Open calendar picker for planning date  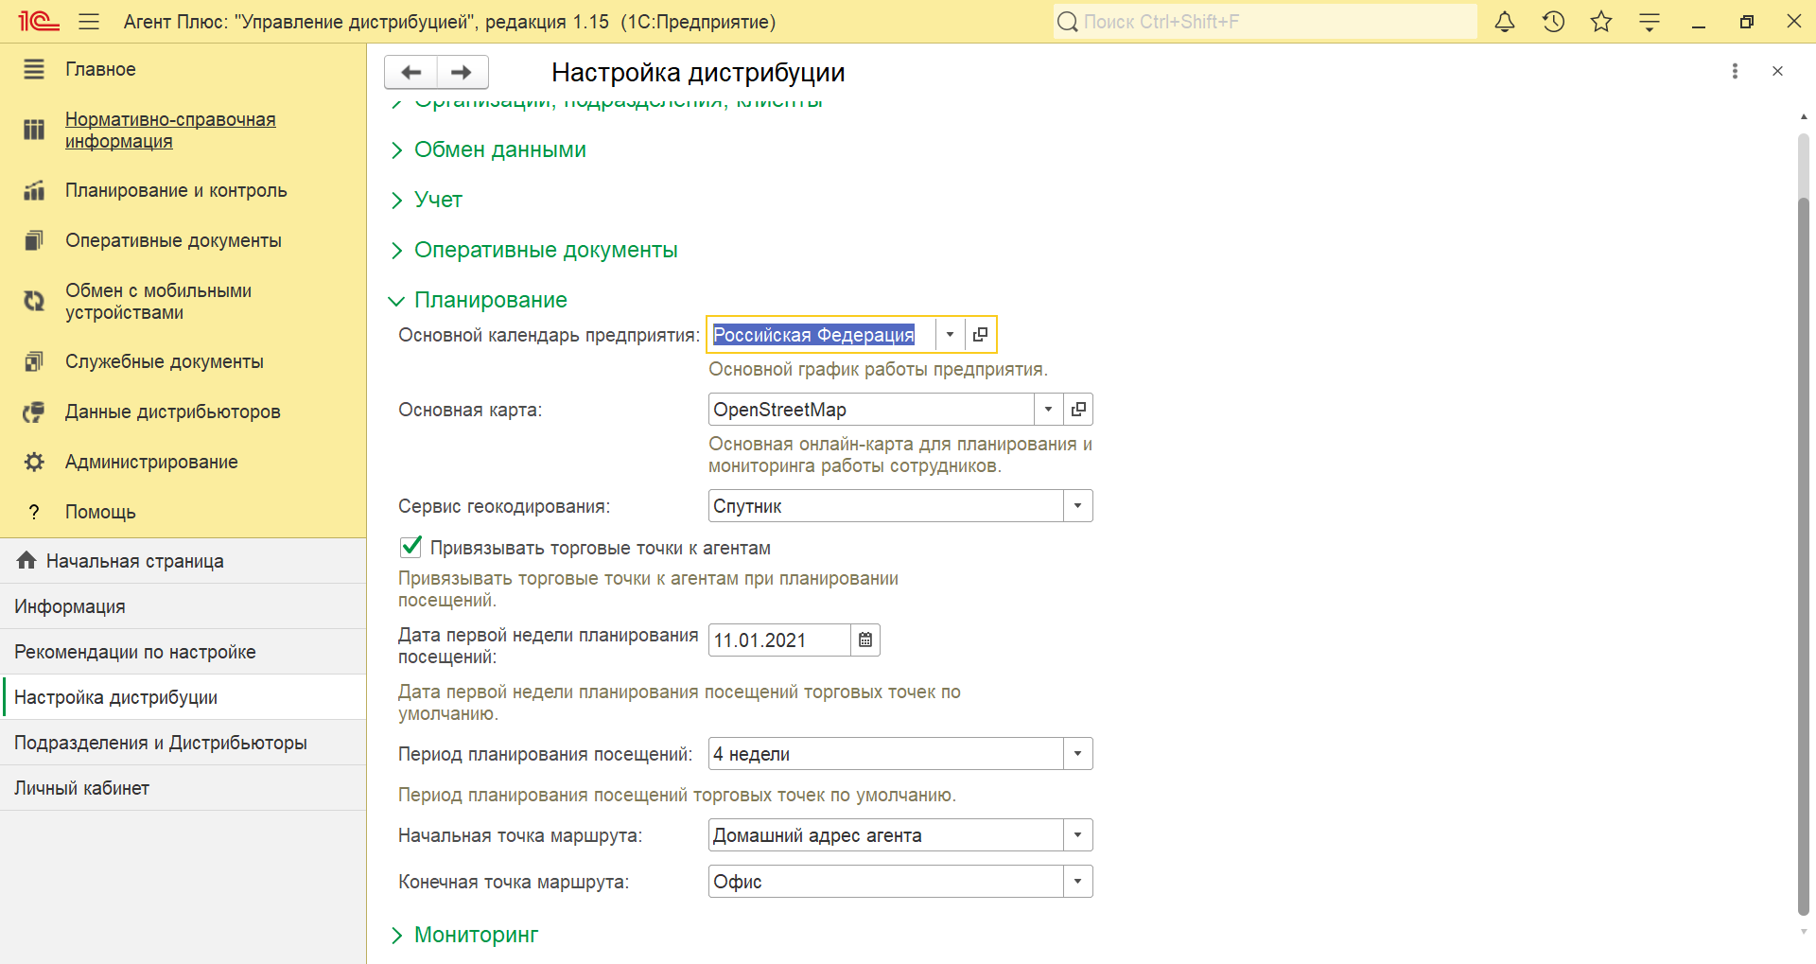(x=865, y=640)
